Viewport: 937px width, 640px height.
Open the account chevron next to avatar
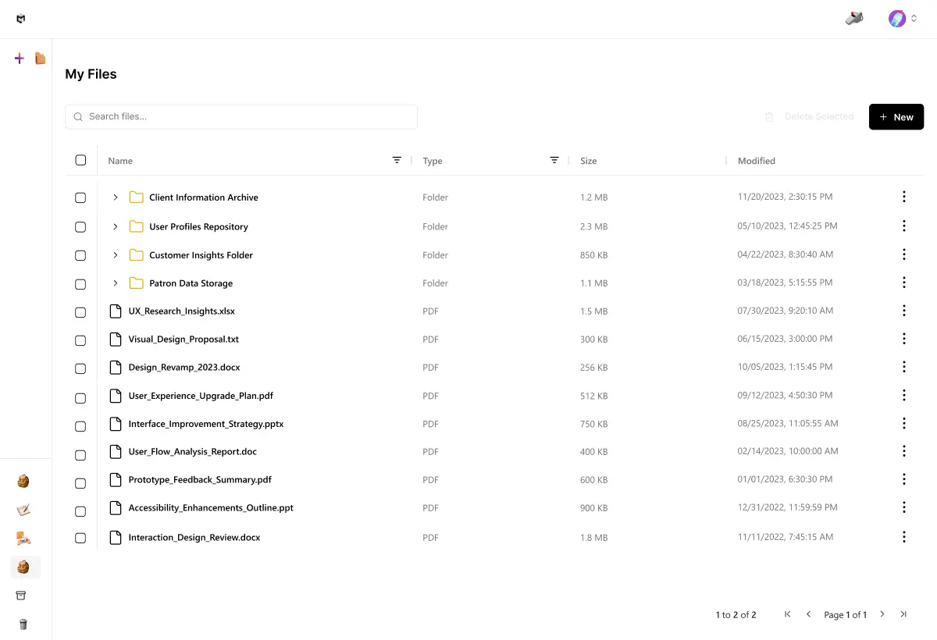click(915, 18)
